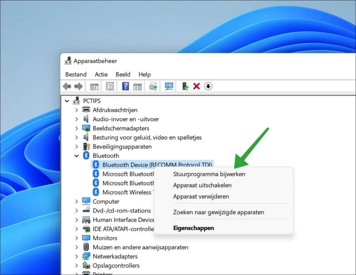Select the Human Interface Devices row

coord(123,220)
